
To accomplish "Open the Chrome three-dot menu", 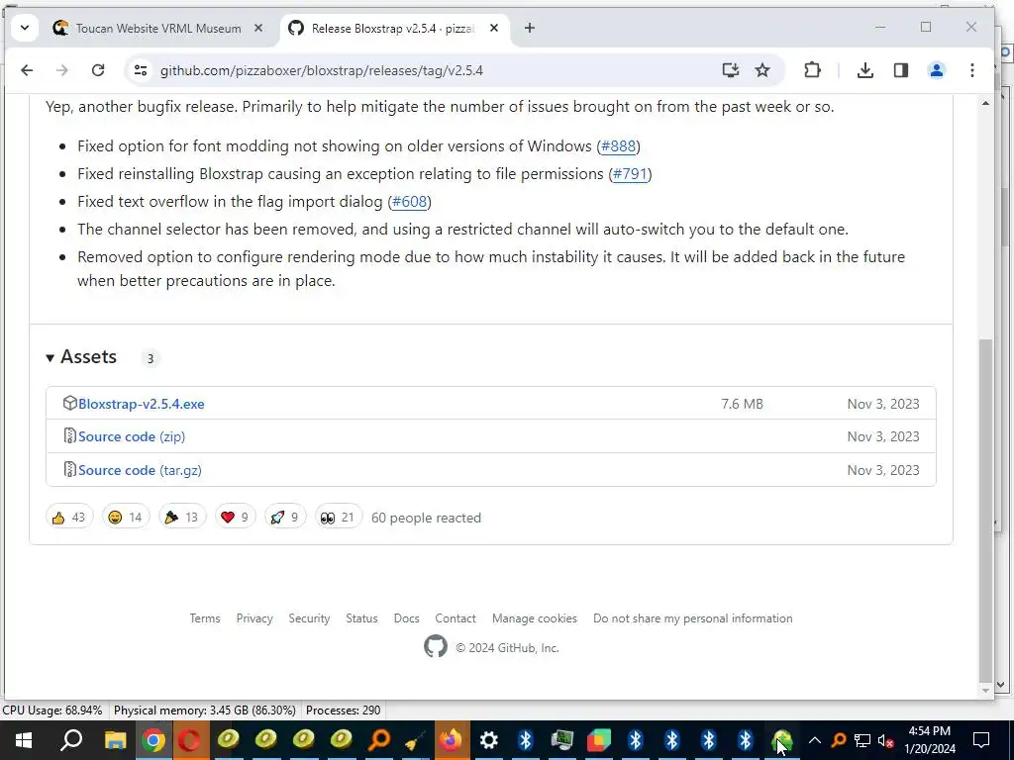I will click(972, 70).
